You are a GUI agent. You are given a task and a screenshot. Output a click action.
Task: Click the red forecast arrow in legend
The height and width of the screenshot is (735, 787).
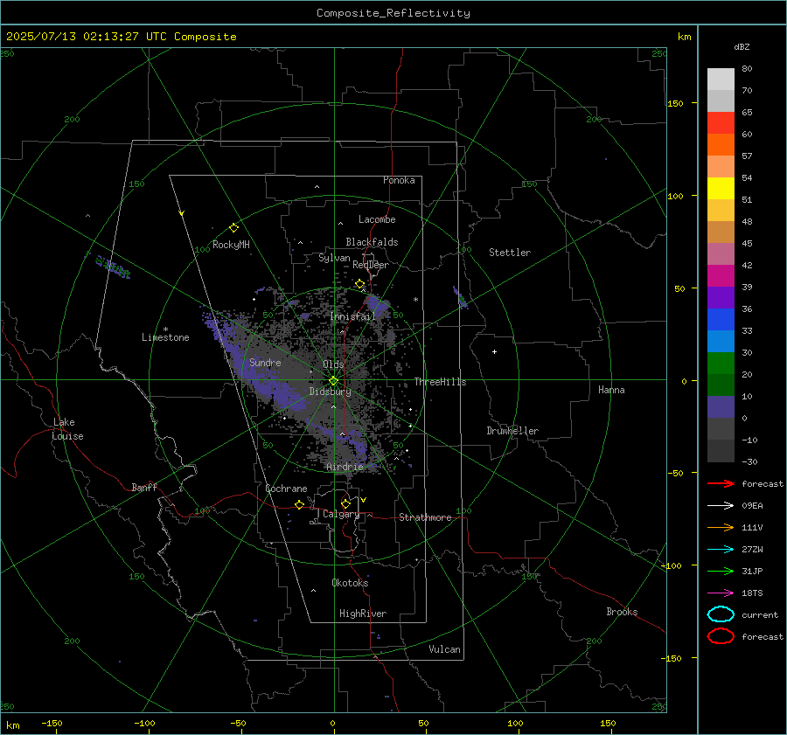tap(721, 483)
